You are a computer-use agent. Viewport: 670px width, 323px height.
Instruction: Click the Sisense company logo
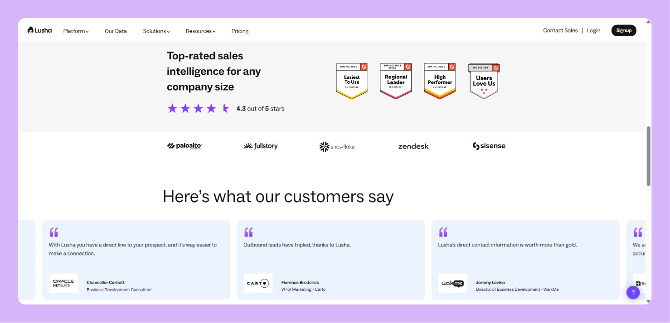[x=489, y=146]
